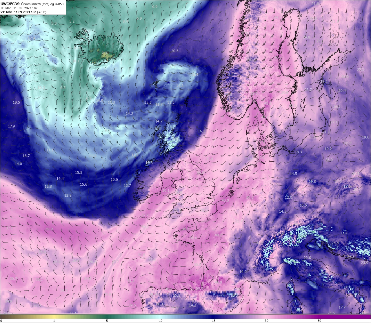Viewport: 371px width, 323px height.
Task: Pick the 19.2 map value
Action: 328,149
